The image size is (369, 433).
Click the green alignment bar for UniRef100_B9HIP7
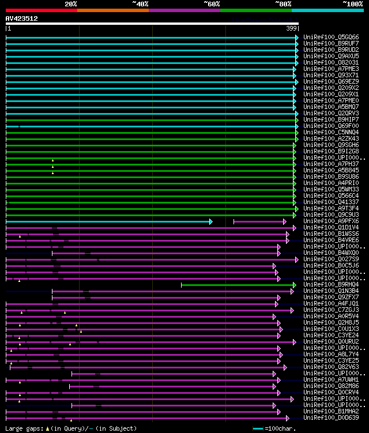152,120
